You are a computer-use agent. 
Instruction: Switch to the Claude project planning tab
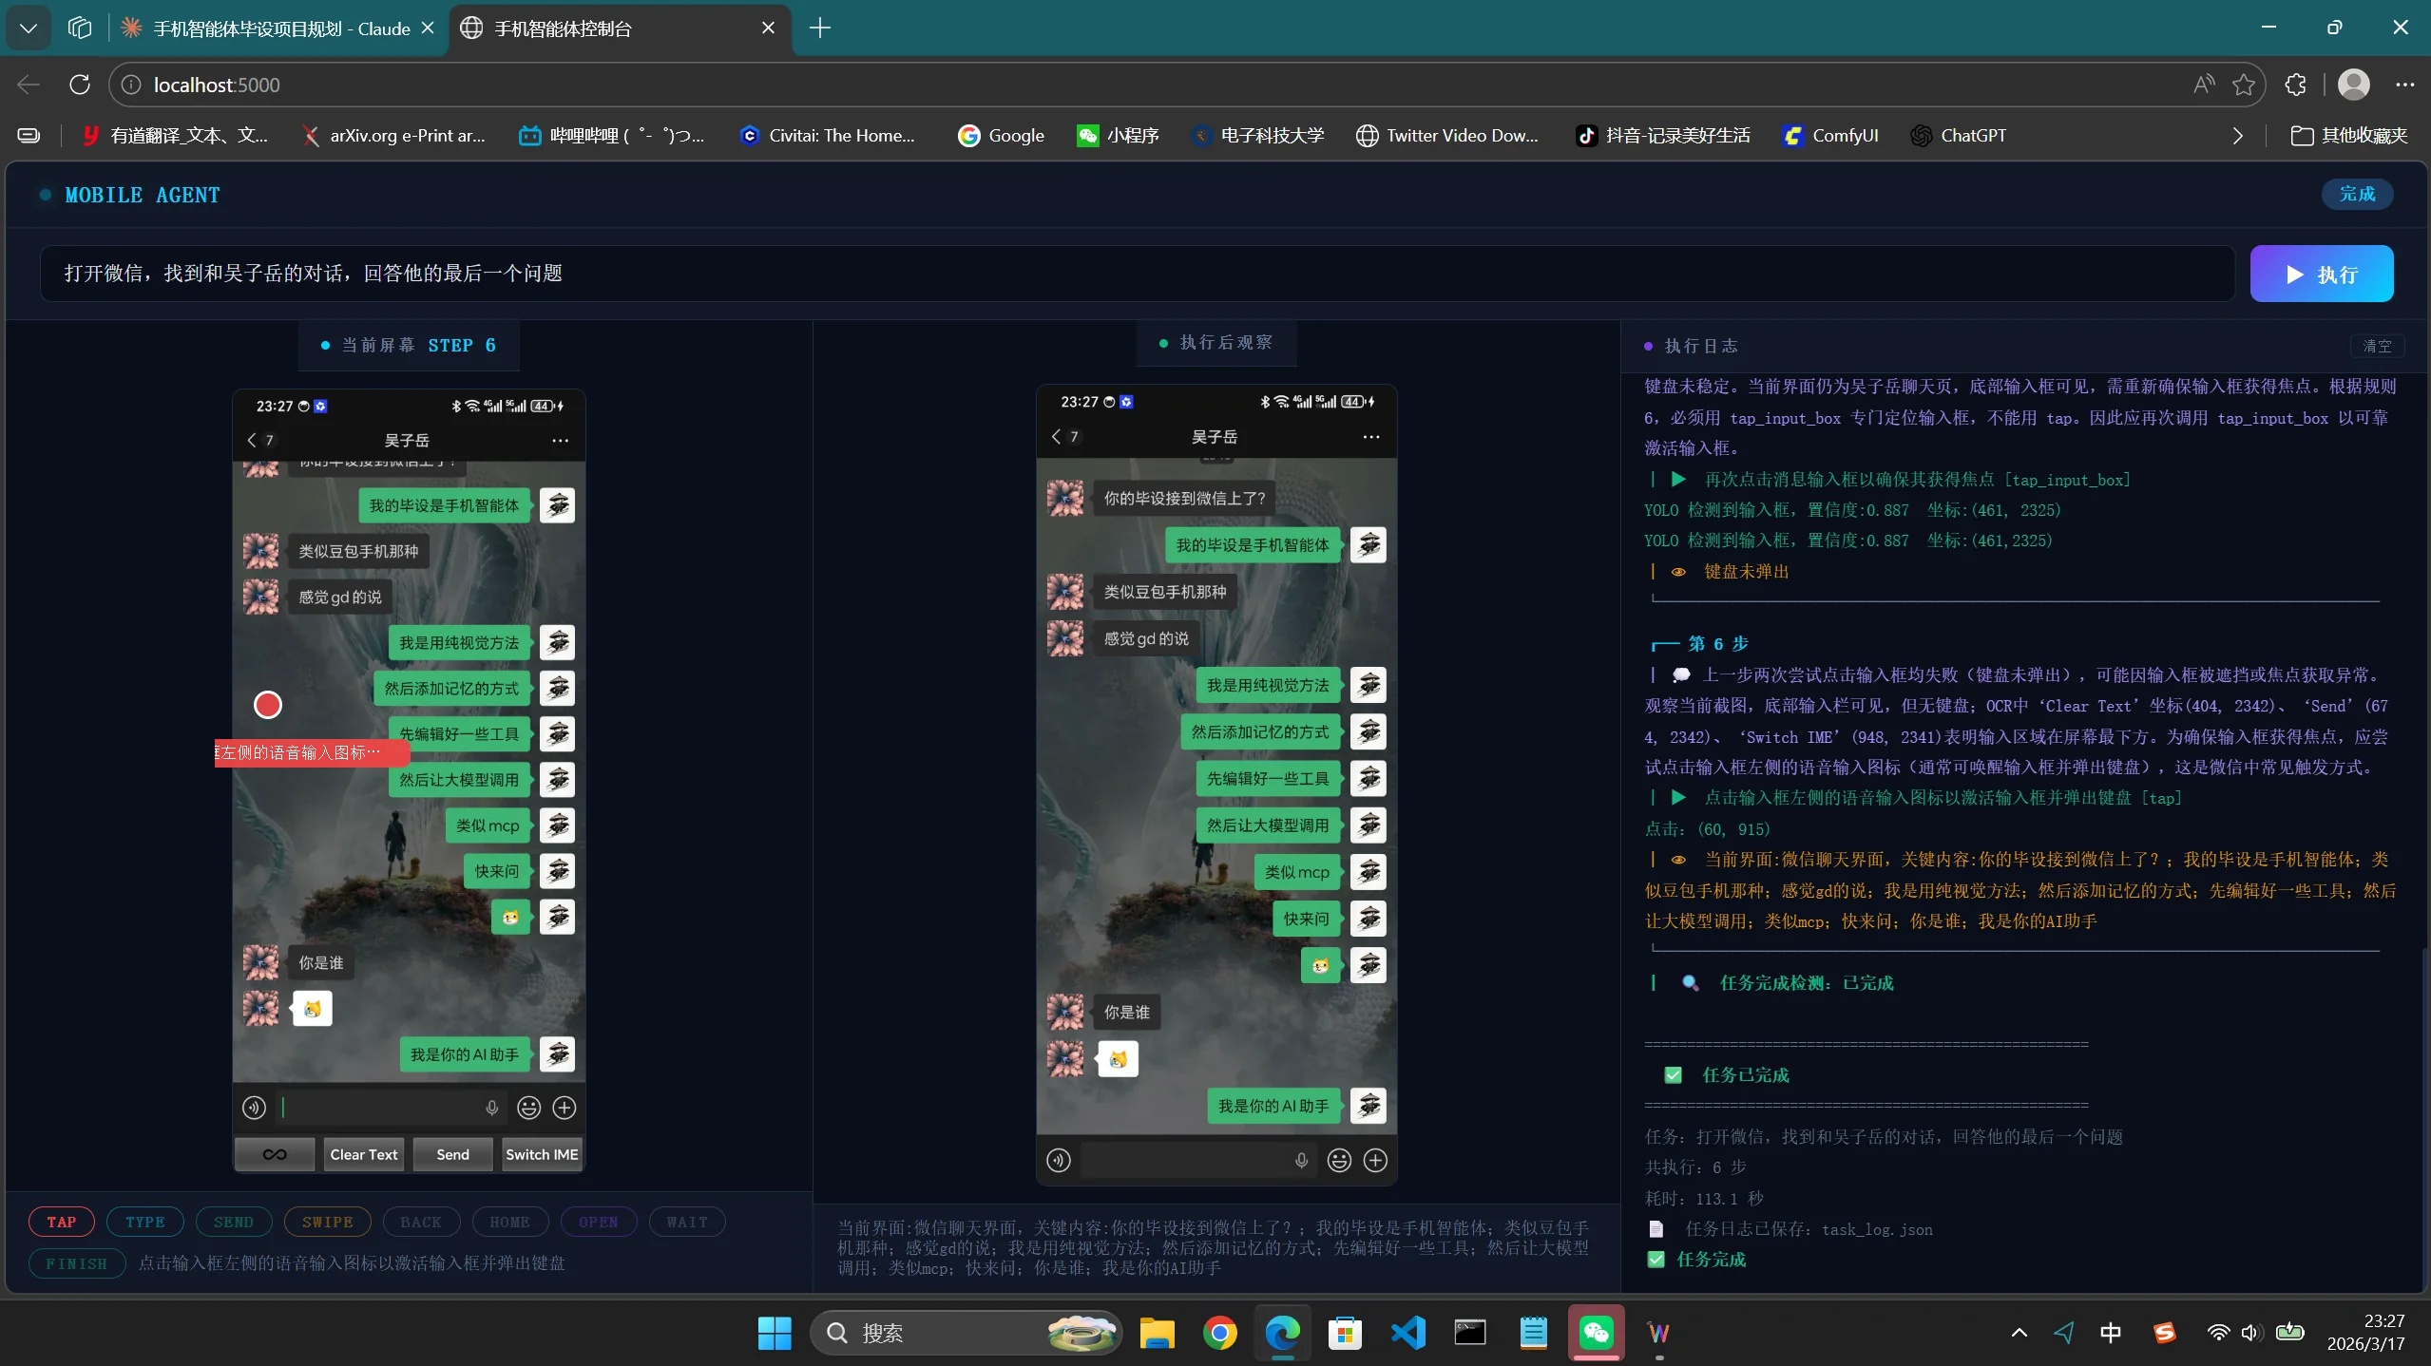coord(280,28)
